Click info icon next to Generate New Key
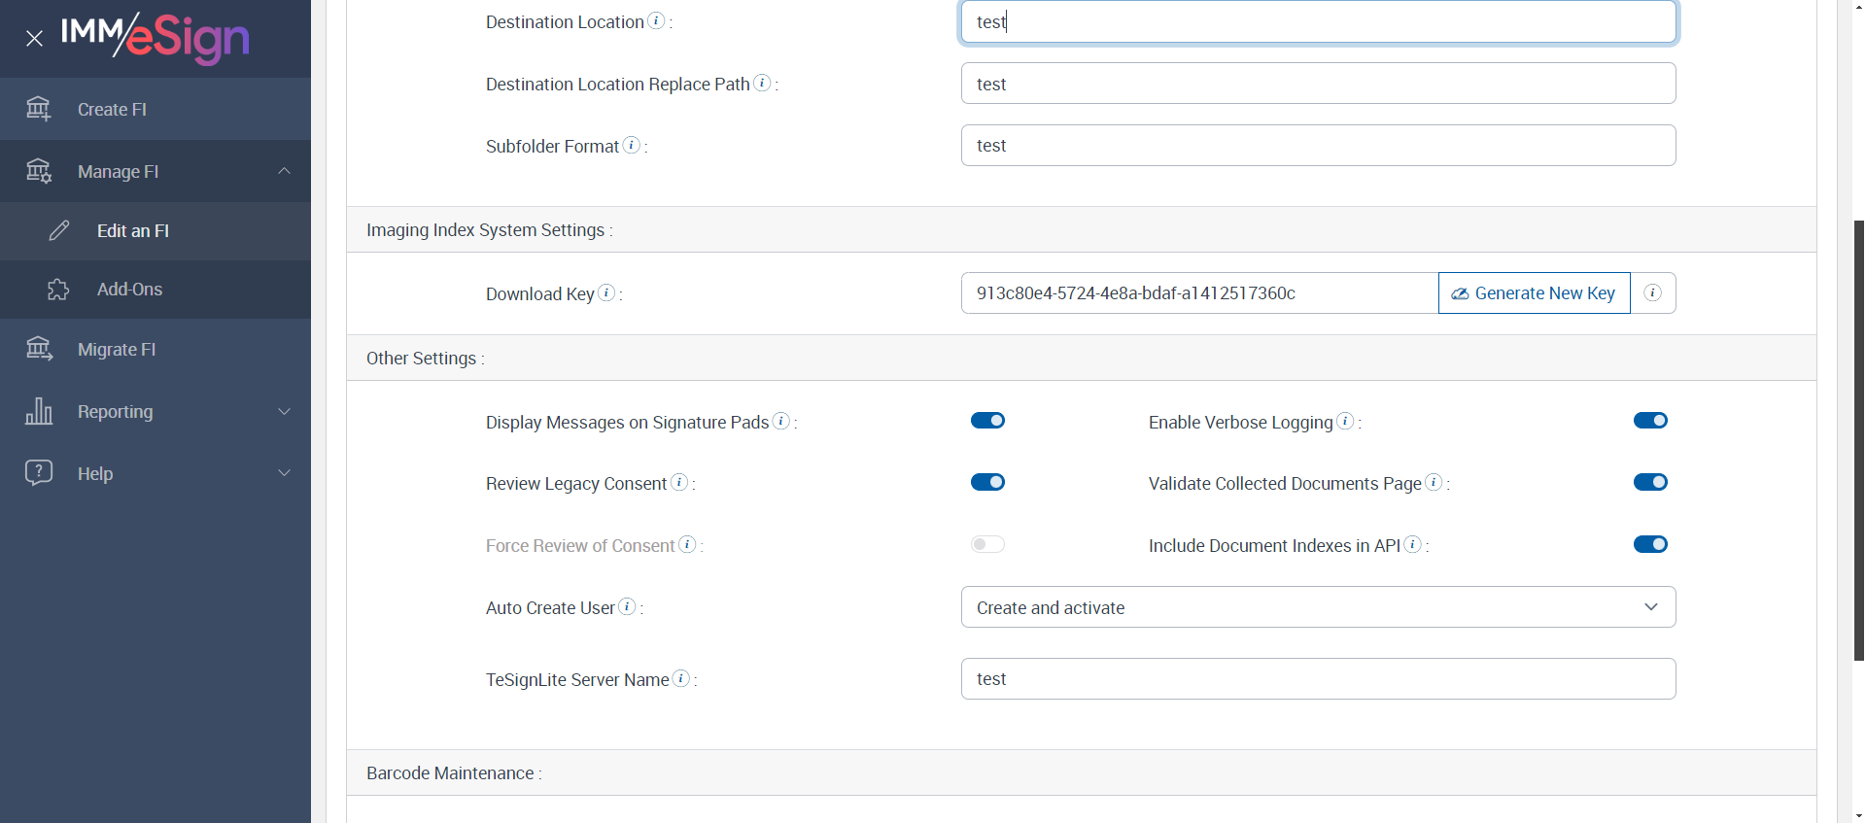This screenshot has width=1866, height=823. point(1652,292)
